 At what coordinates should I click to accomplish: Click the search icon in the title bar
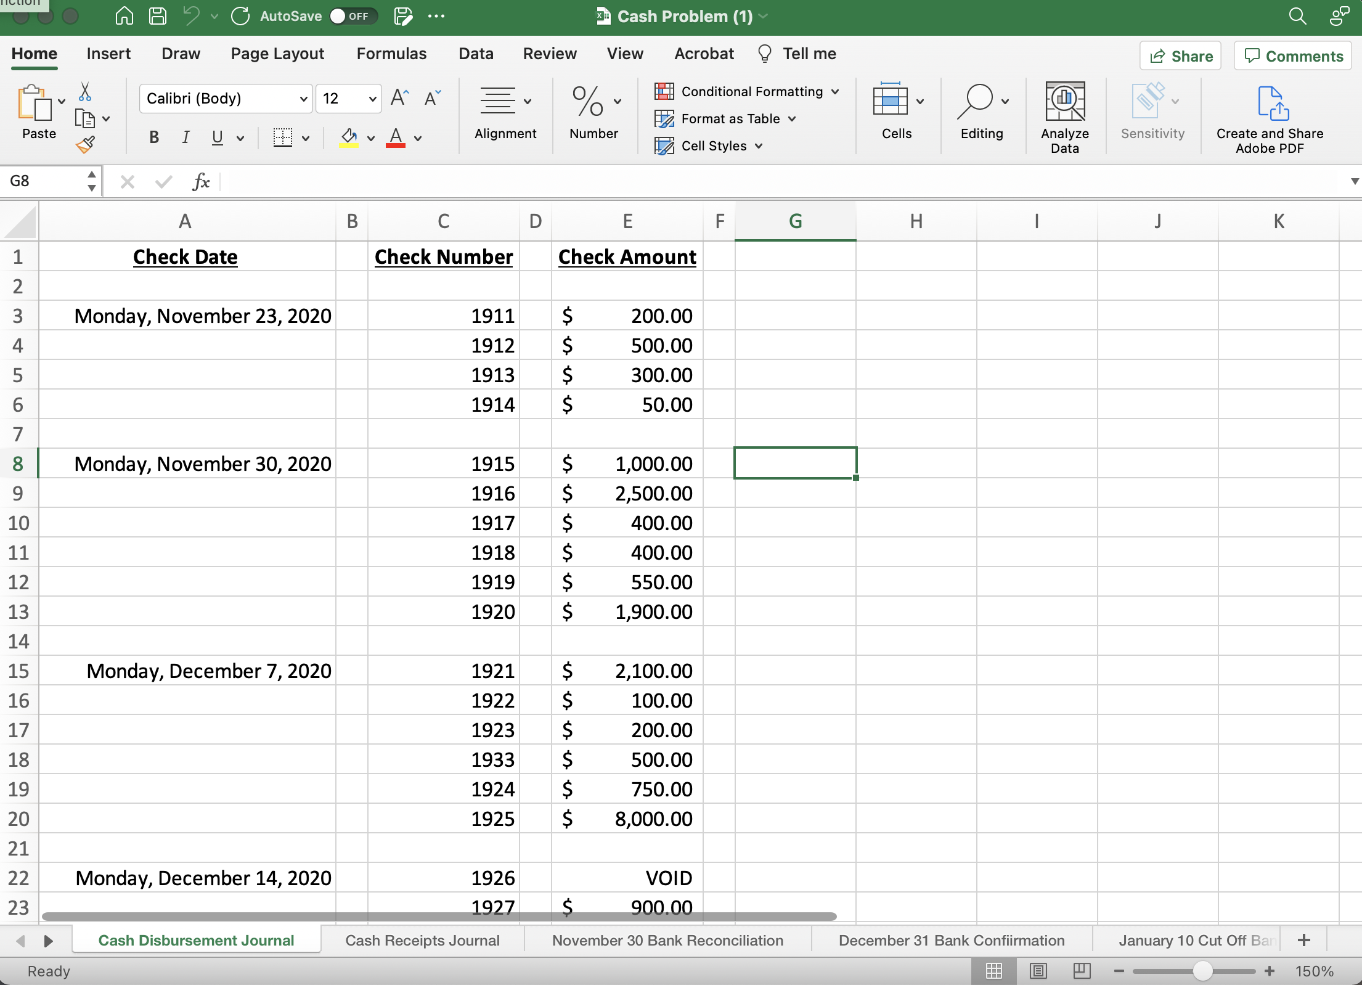1298,16
